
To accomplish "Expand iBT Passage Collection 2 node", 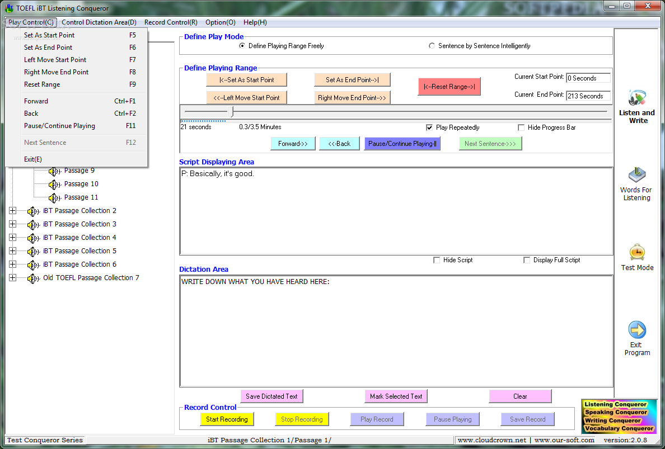I will pos(13,211).
